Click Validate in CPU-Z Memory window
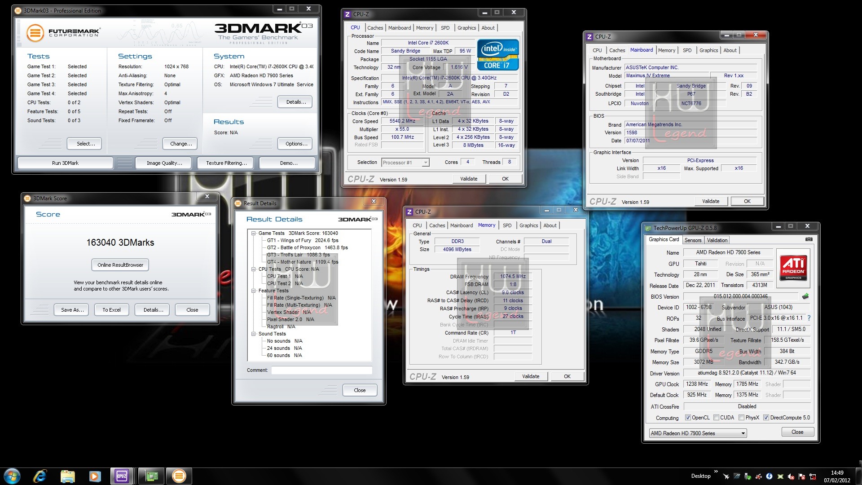Image resolution: width=862 pixels, height=485 pixels. click(531, 376)
